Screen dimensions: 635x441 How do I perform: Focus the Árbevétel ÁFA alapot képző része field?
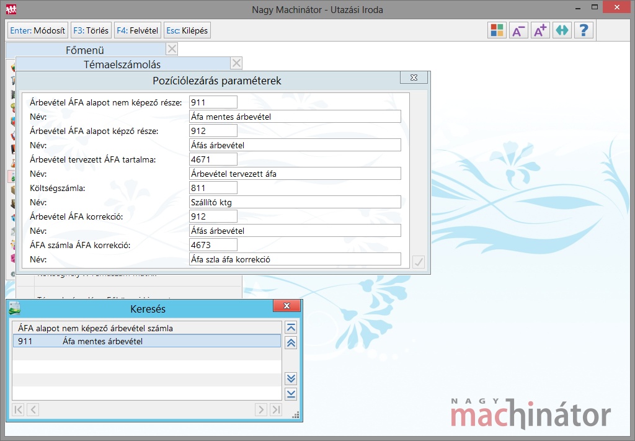click(213, 131)
